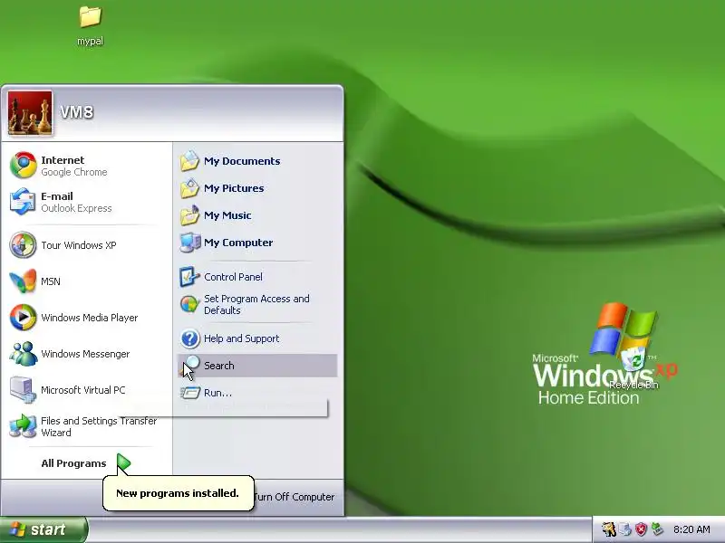Viewport: 725px width, 543px height.
Task: Click the Tour Windows XP icon
Action: pyautogui.click(x=23, y=244)
